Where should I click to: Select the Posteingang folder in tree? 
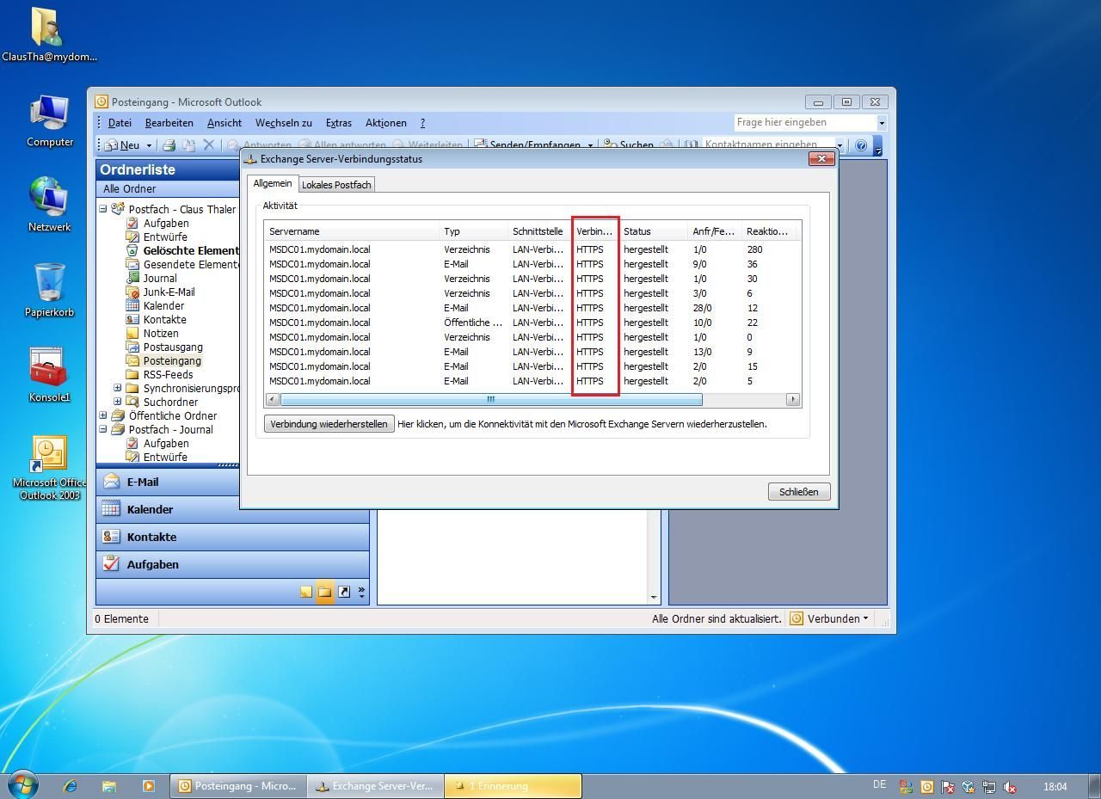[x=172, y=360]
